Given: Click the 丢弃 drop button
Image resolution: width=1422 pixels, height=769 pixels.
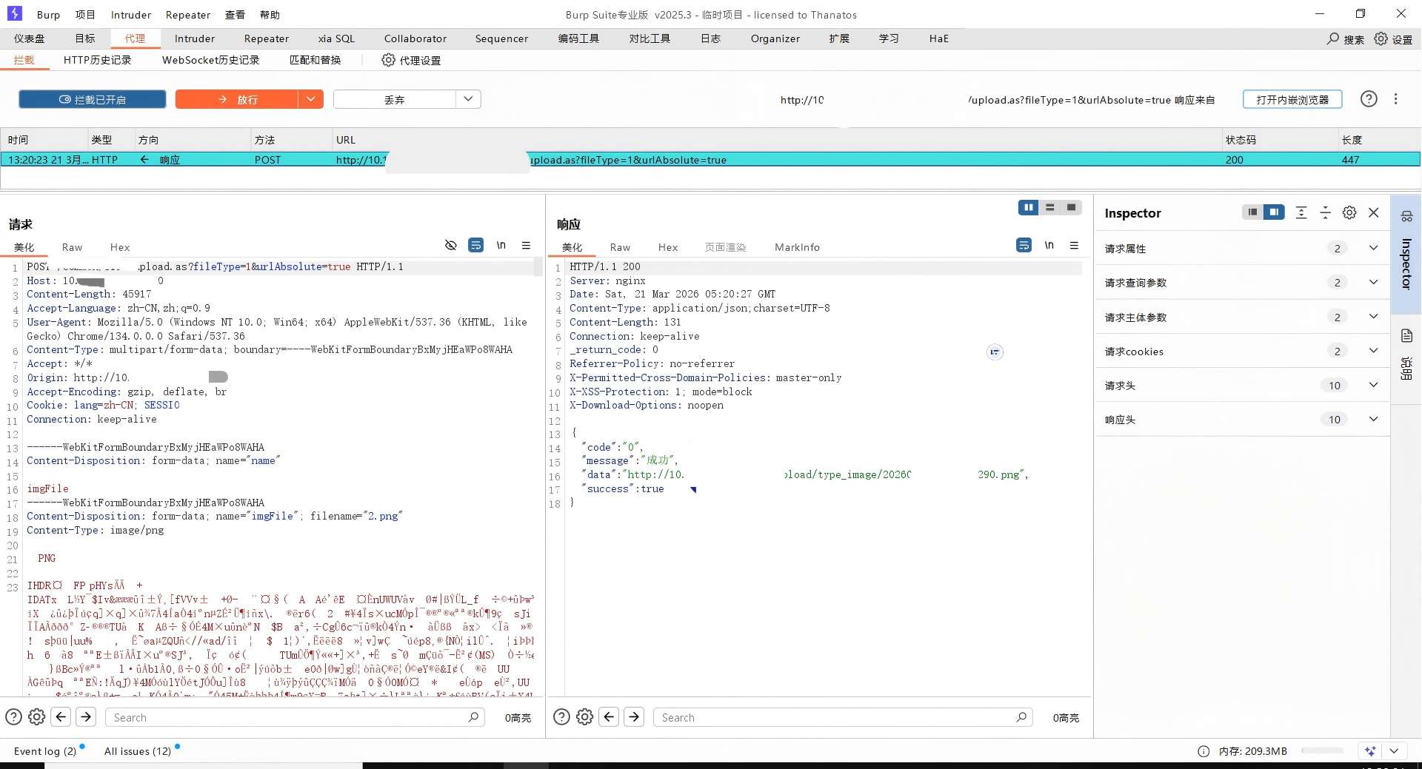Looking at the screenshot, I should pos(394,99).
